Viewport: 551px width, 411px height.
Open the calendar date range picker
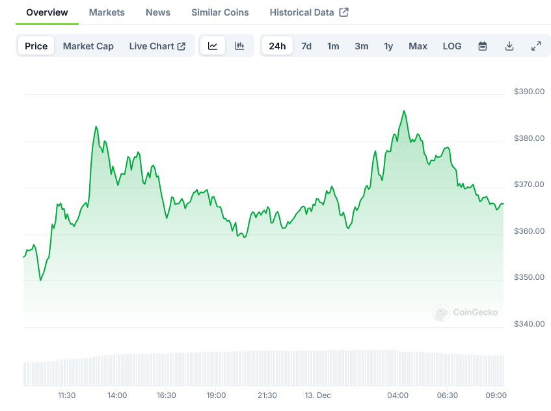click(483, 46)
